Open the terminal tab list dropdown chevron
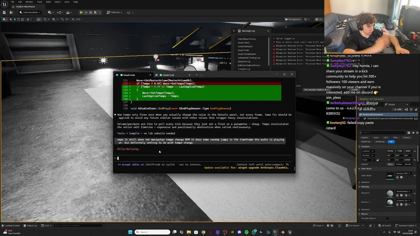 (201, 75)
